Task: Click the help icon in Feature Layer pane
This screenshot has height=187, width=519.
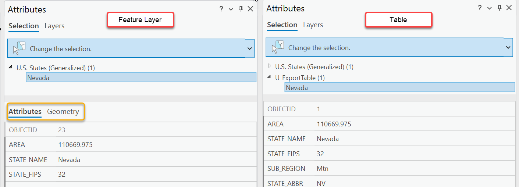Action: 221,9
